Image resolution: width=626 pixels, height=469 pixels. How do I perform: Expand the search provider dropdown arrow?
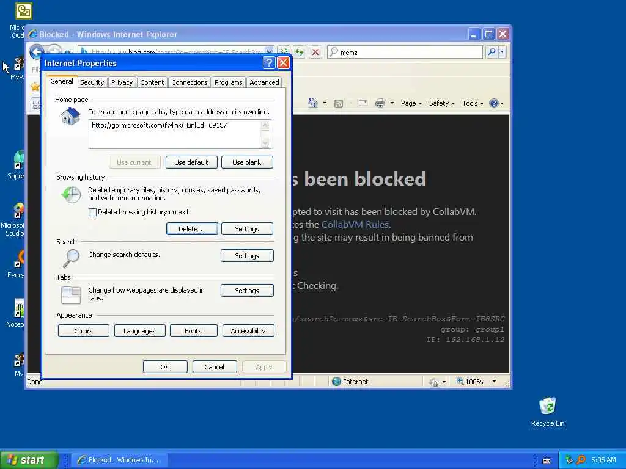[503, 52]
